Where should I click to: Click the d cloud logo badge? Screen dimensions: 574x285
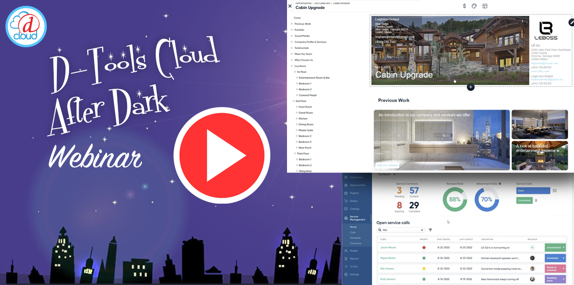tap(26, 27)
